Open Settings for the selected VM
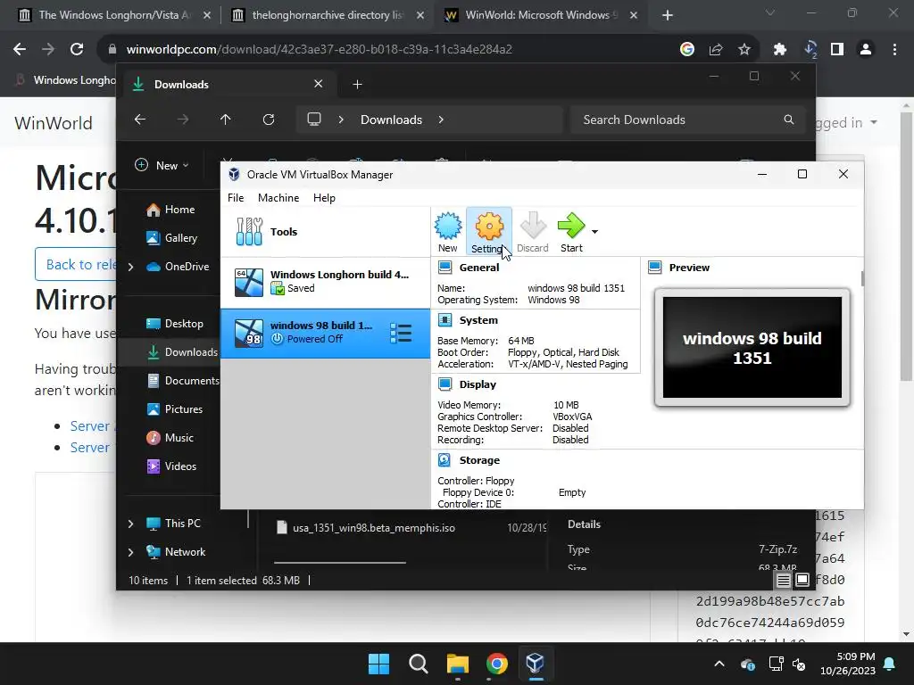This screenshot has height=685, width=914. click(489, 231)
